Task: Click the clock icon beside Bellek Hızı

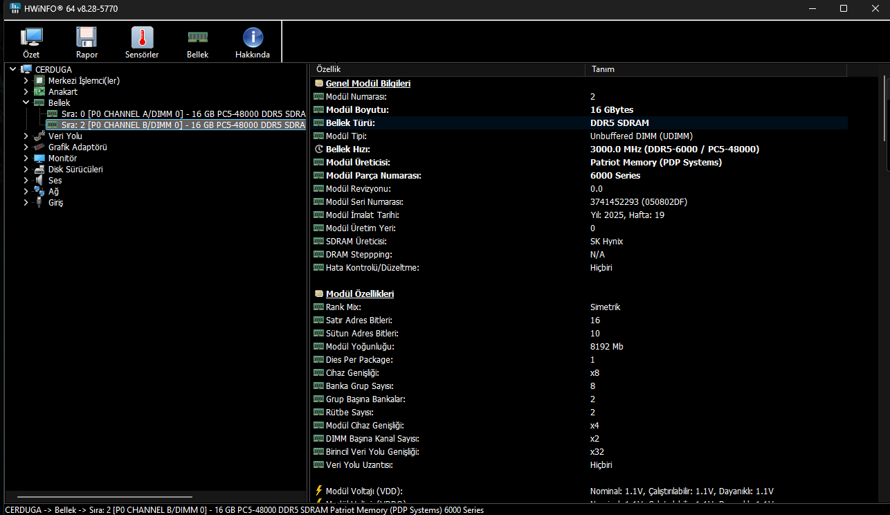Action: click(319, 149)
